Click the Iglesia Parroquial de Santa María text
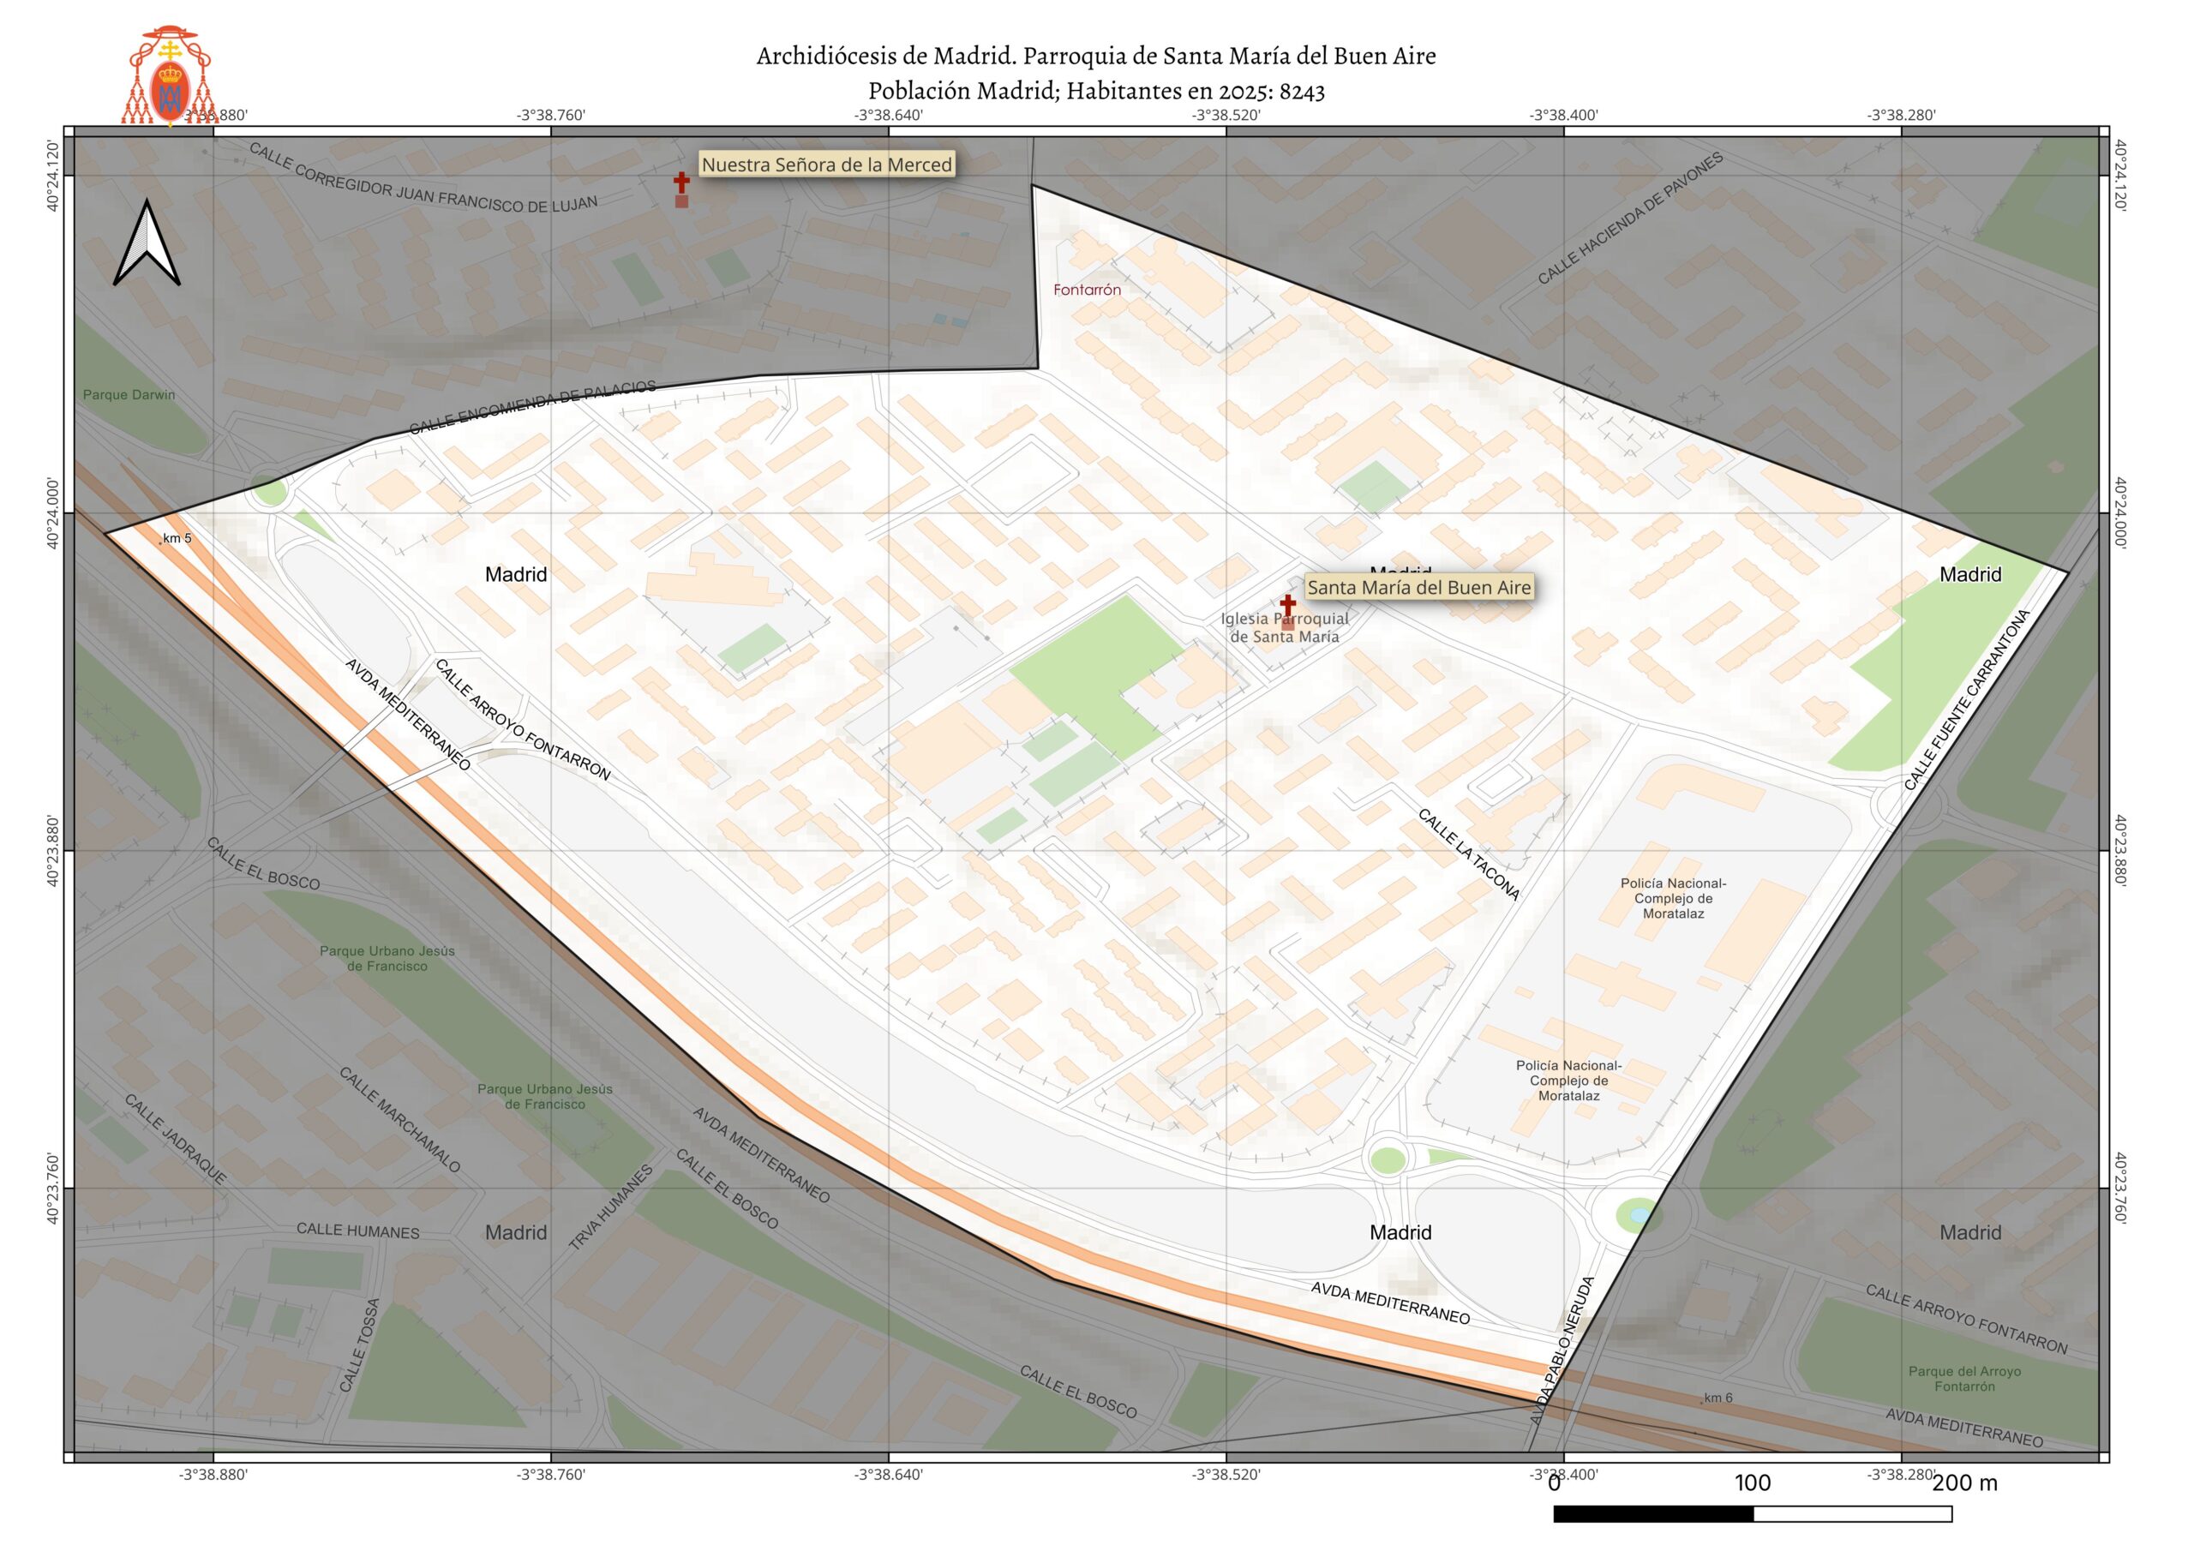Viewport: 2194px width, 1551px height. coord(1285,628)
